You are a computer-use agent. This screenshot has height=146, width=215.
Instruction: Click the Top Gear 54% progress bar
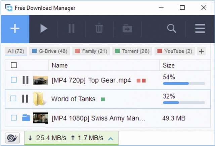[184, 83]
